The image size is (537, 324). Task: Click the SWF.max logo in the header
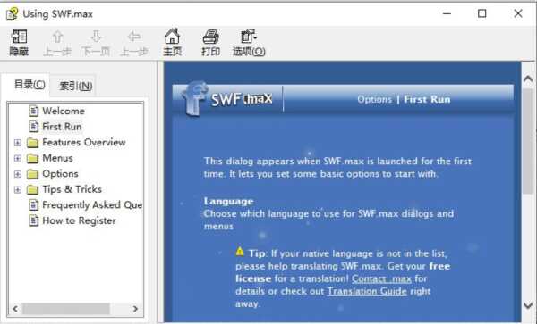tap(227, 99)
